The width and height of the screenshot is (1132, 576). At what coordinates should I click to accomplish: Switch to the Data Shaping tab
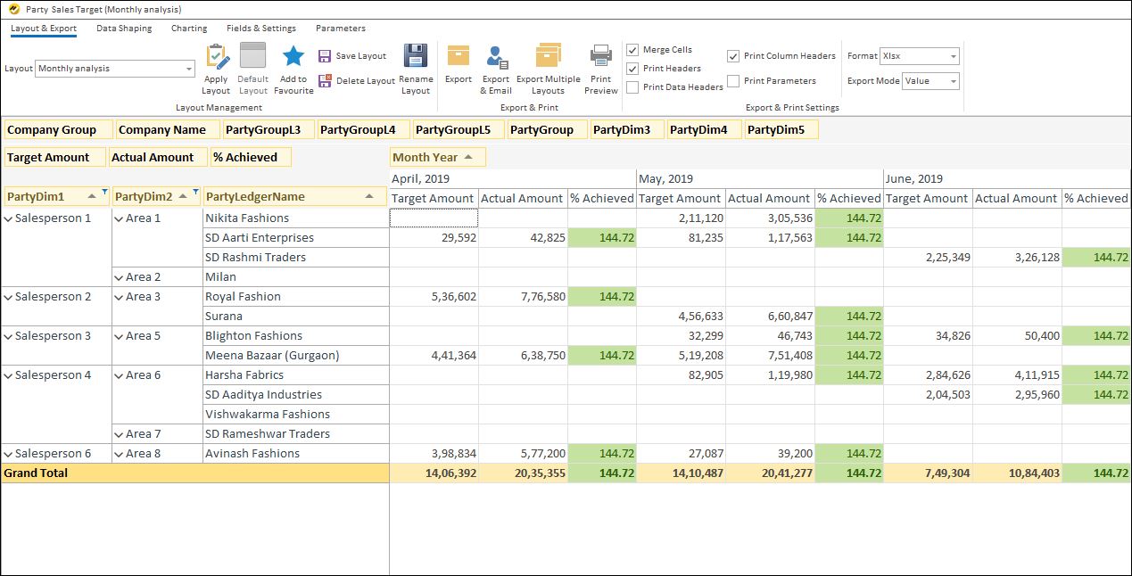[124, 28]
